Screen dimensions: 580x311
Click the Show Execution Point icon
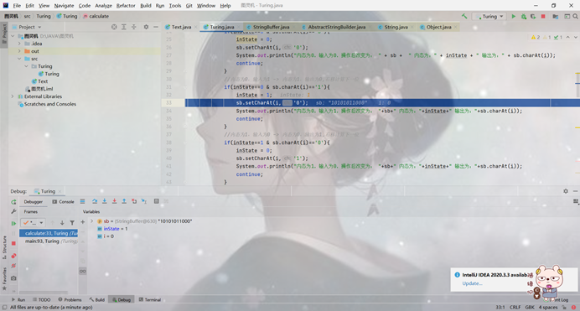(82, 201)
